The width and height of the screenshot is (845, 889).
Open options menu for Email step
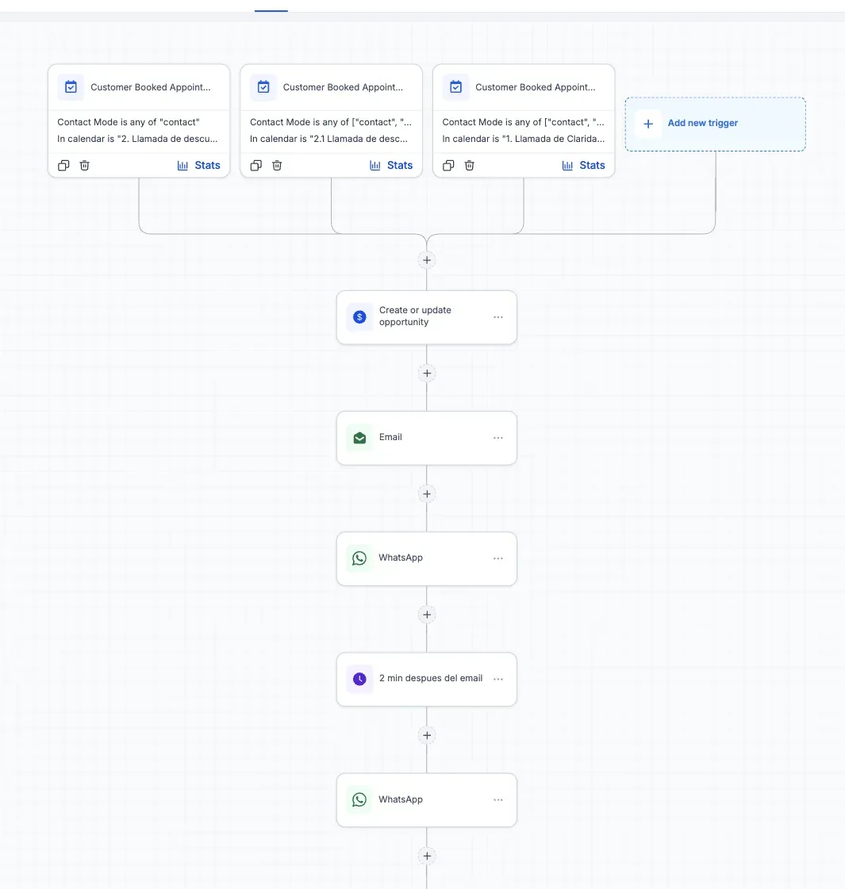[498, 438]
